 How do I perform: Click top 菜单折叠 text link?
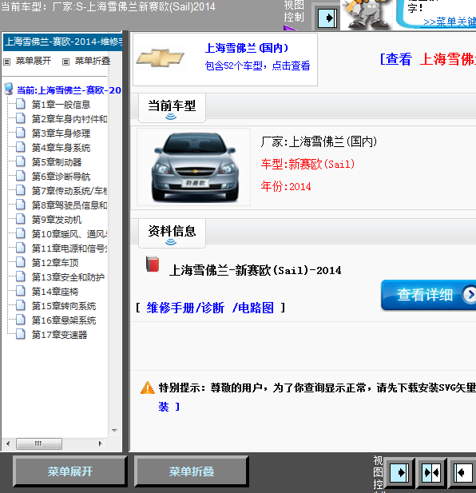[x=93, y=61]
